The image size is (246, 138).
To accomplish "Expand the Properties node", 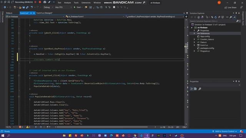I will [x=194, y=31].
